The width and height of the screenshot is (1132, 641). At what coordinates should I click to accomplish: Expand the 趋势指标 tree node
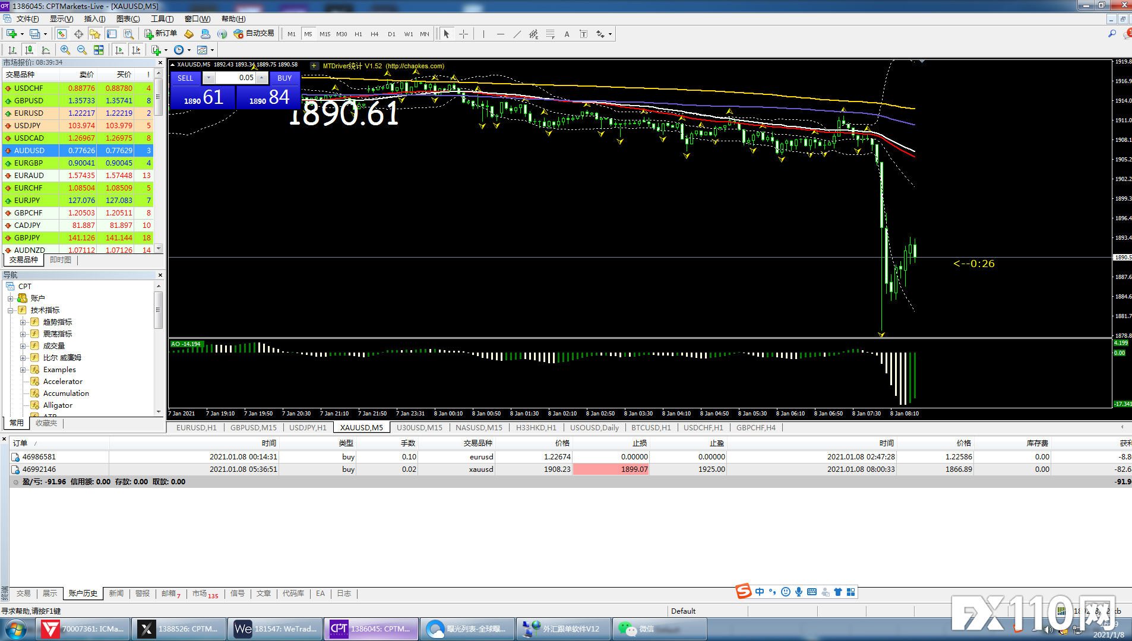23,322
